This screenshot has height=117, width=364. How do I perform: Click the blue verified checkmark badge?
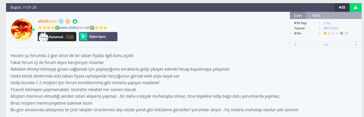pyautogui.click(x=61, y=21)
